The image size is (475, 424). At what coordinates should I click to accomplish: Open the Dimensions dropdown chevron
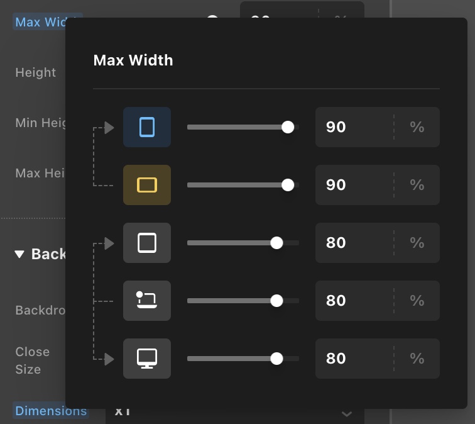click(346, 414)
